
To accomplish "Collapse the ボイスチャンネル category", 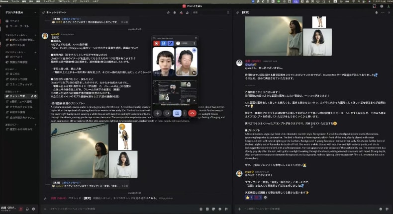I will coord(15,52).
